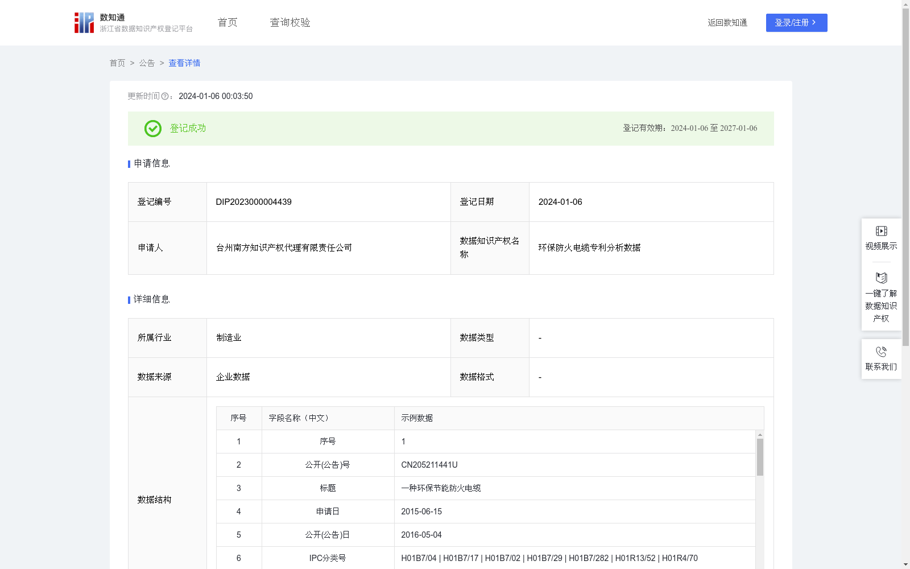Click the table scrollbar up arrow
The height and width of the screenshot is (569, 910).
pos(760,435)
